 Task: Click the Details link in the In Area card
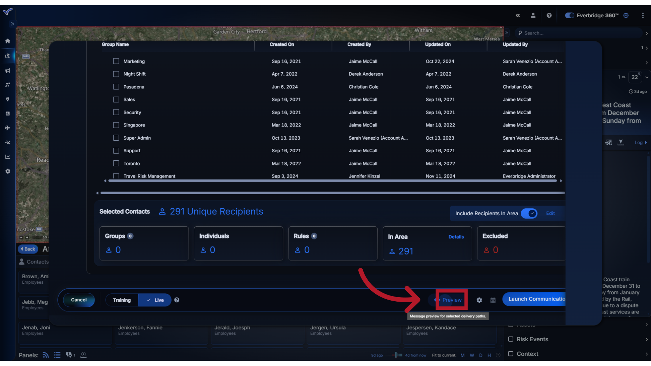point(456,237)
